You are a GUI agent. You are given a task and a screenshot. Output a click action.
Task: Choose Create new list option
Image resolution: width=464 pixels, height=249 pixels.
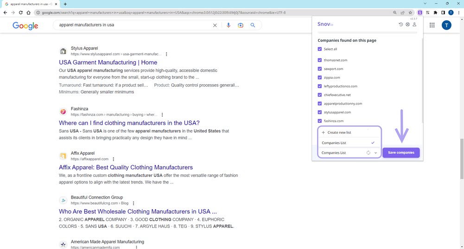tap(349, 133)
